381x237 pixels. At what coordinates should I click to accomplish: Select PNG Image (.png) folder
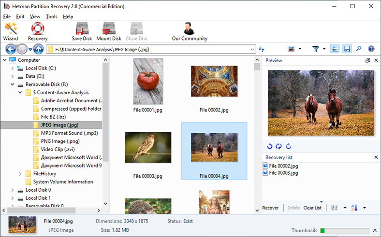pos(60,141)
